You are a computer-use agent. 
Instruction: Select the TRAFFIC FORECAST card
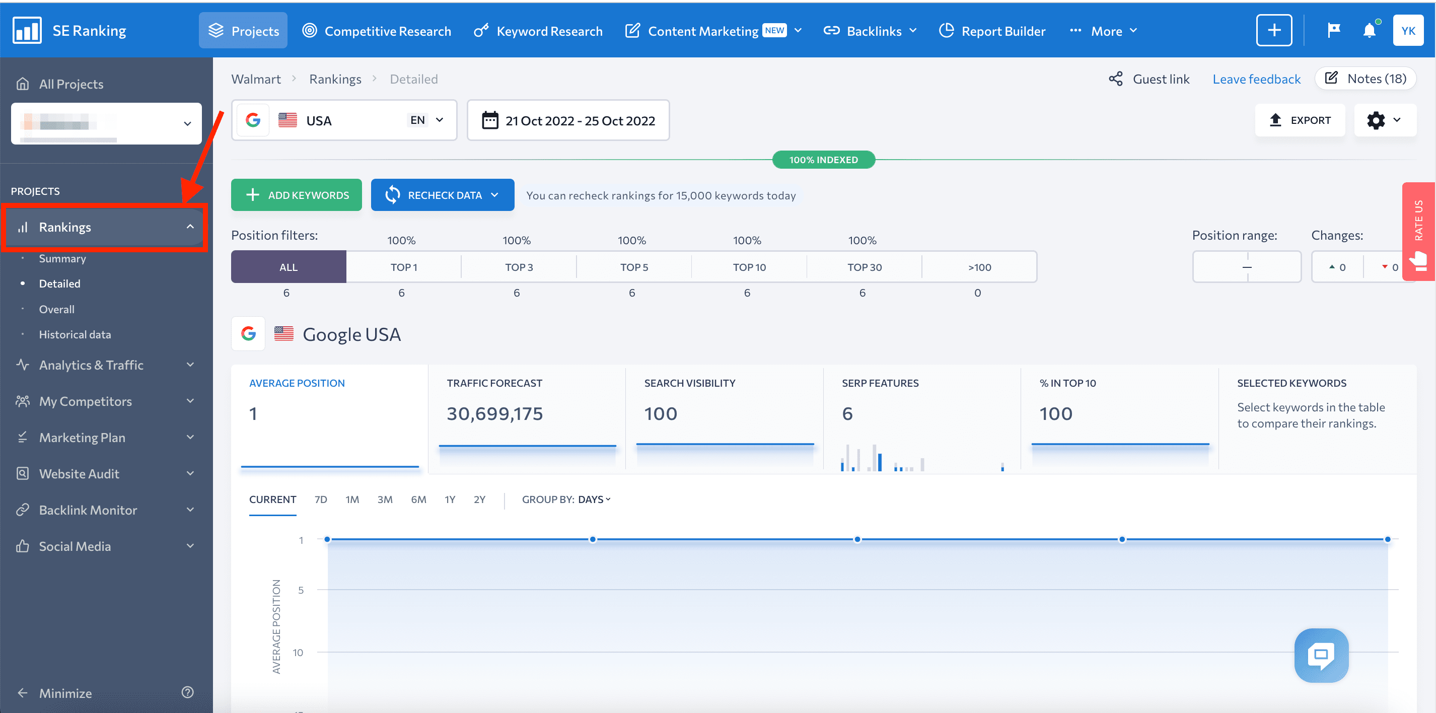(527, 419)
